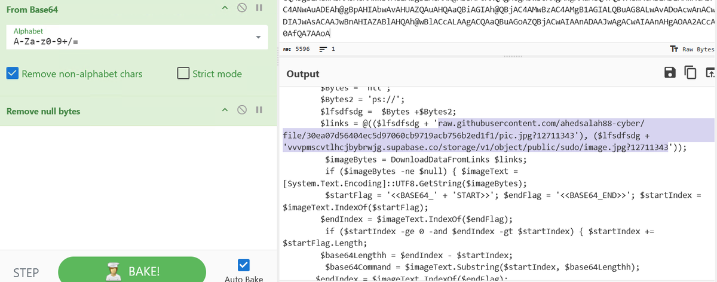The image size is (717, 282).
Task: Click the $lfsdfsdg = $Bytes +$Bytes2 line
Action: coord(389,111)
